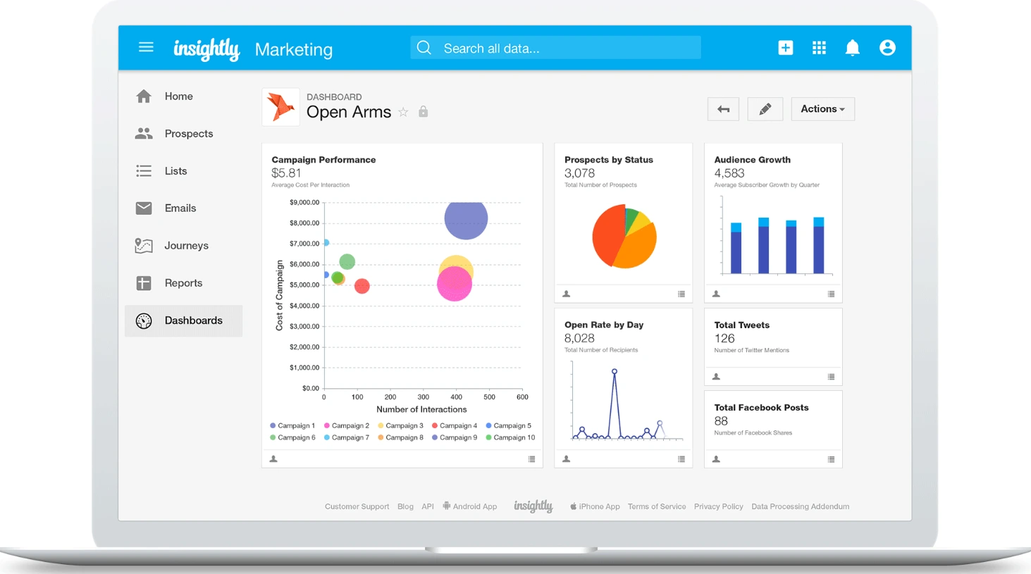Open list icon on Total Tweets card
This screenshot has height=574, width=1031.
pos(831,377)
